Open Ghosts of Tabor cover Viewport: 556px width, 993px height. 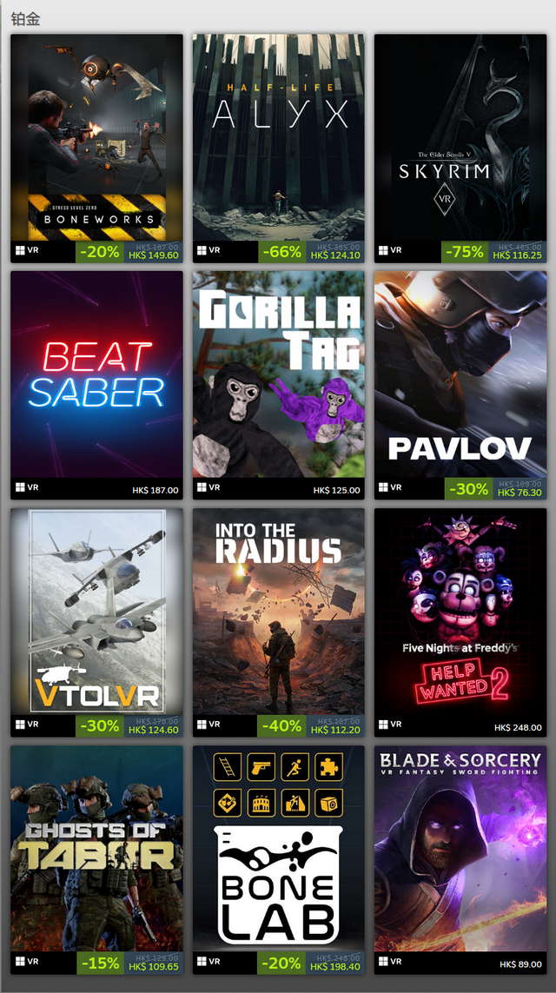tap(96, 849)
